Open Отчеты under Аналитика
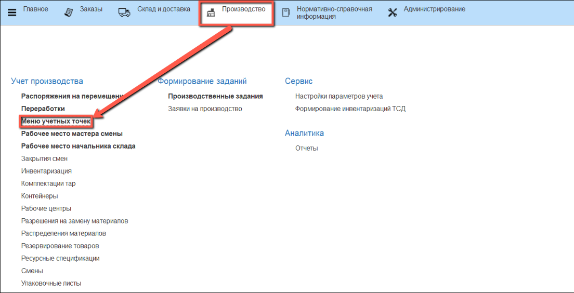This screenshot has height=293, width=574. click(306, 148)
